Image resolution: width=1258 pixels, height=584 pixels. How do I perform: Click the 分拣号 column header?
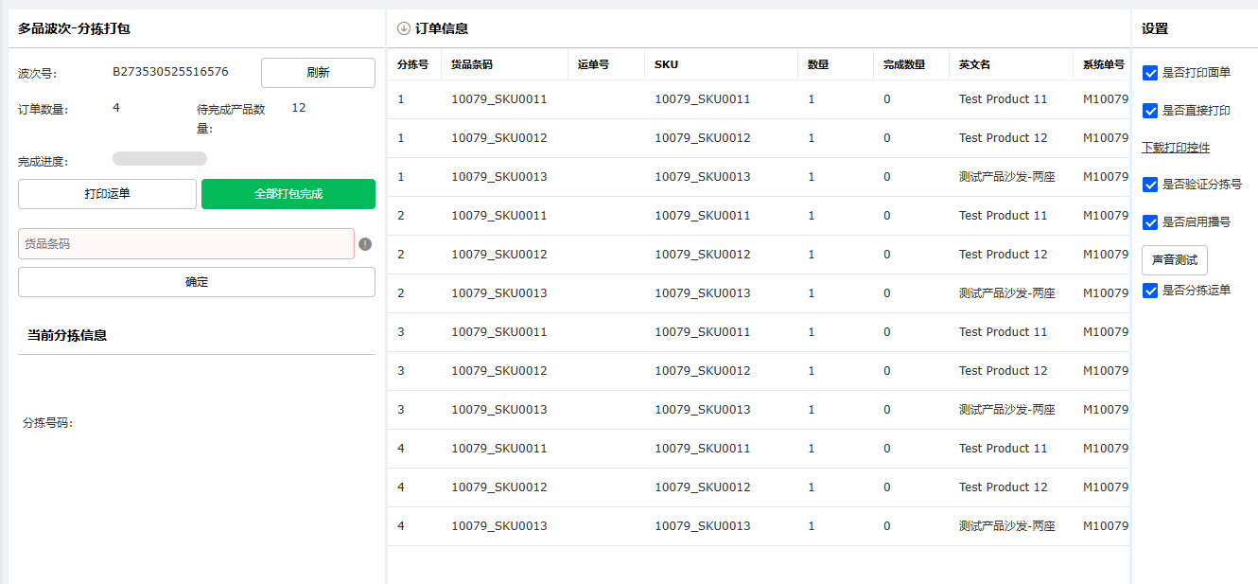(412, 65)
